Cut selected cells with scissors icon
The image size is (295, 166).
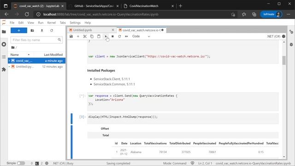click(85, 36)
